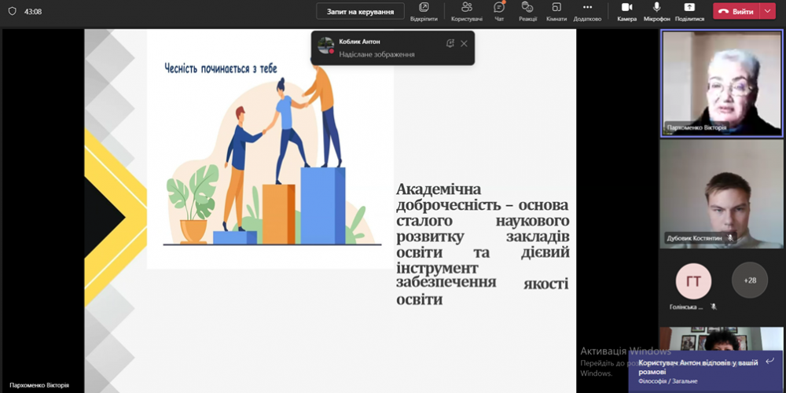Open the Чат (Chat) panel
The width and height of the screenshot is (786, 393).
click(499, 11)
